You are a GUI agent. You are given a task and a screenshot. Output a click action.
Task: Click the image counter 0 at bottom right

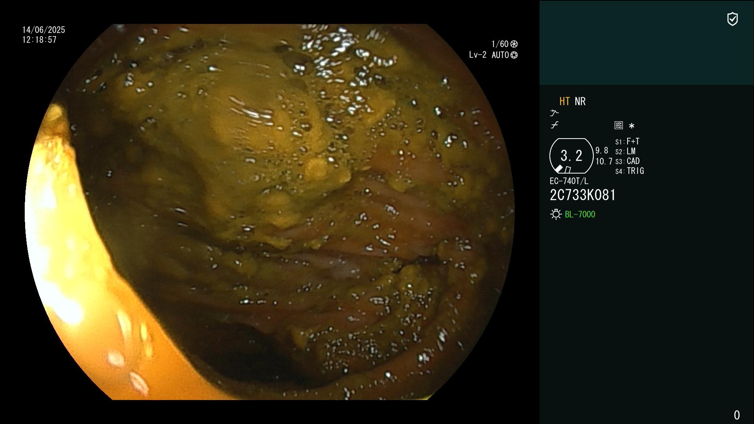tap(737, 415)
